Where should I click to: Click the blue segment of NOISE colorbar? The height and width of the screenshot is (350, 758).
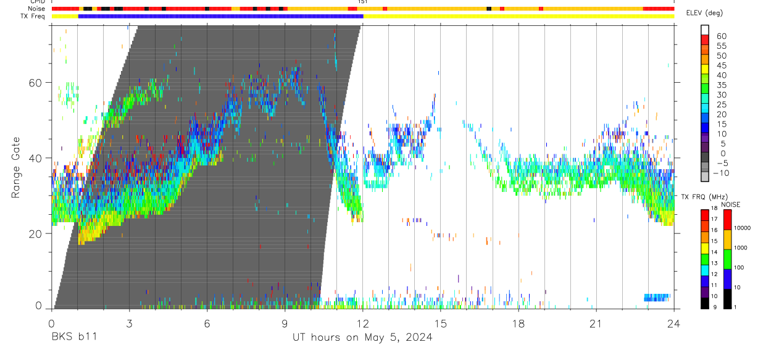coord(728,279)
